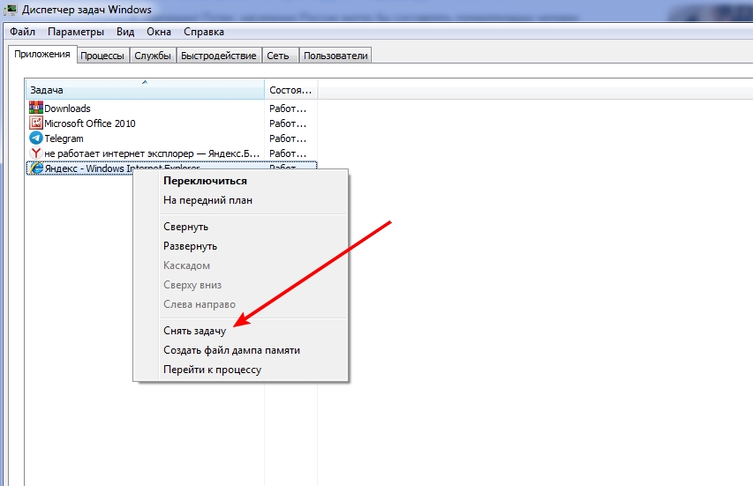Open the Параметры menu

click(x=76, y=32)
